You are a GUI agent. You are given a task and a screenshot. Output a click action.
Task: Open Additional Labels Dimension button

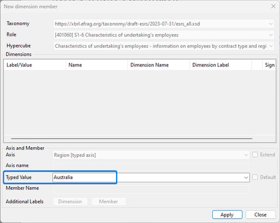click(x=70, y=201)
